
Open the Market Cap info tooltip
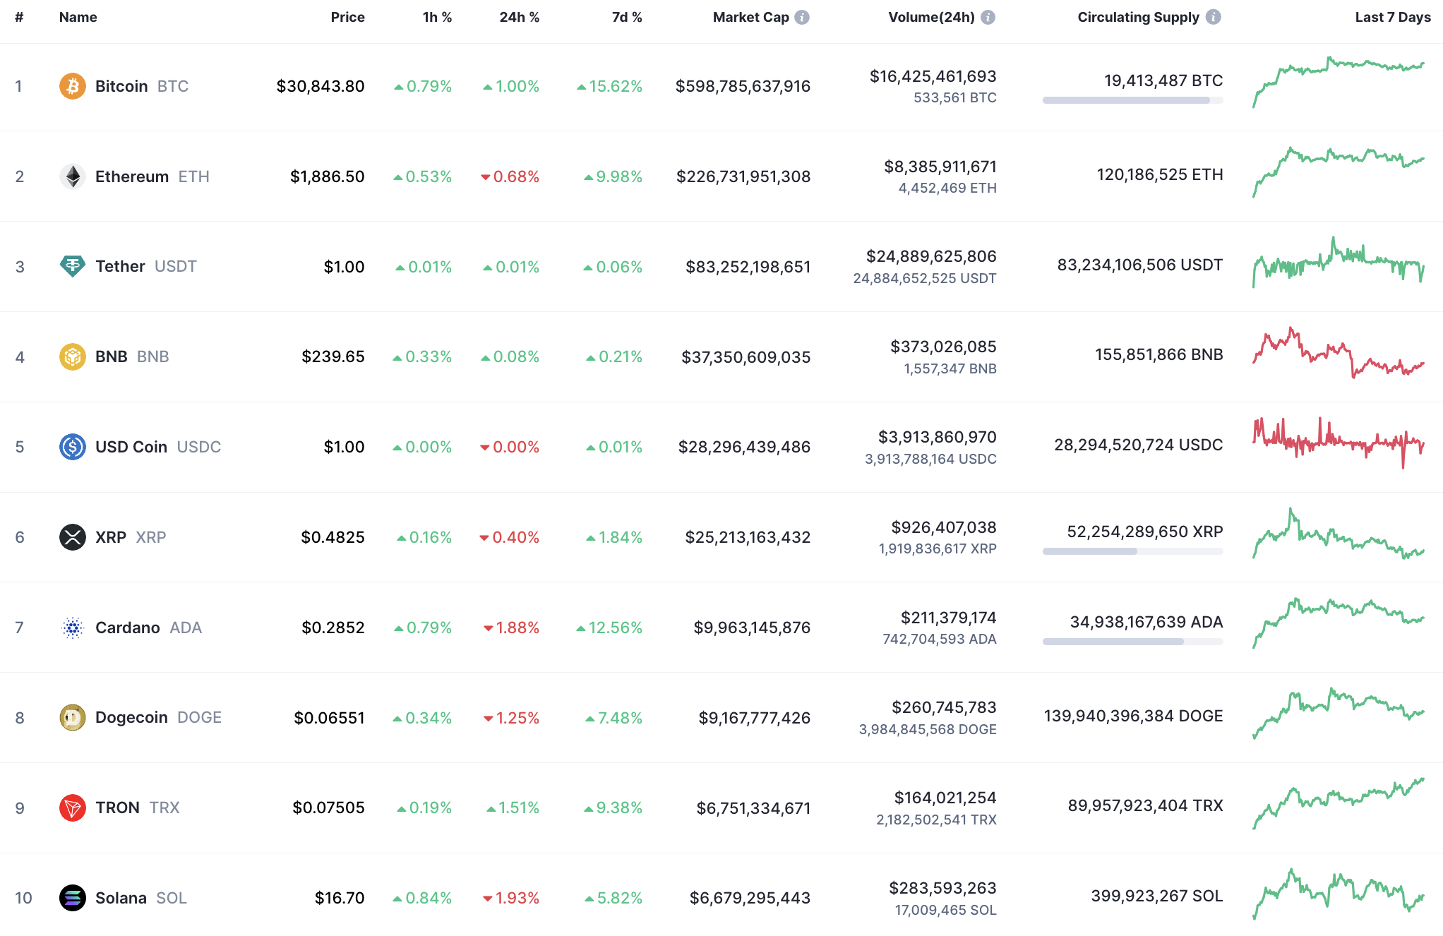(x=802, y=17)
